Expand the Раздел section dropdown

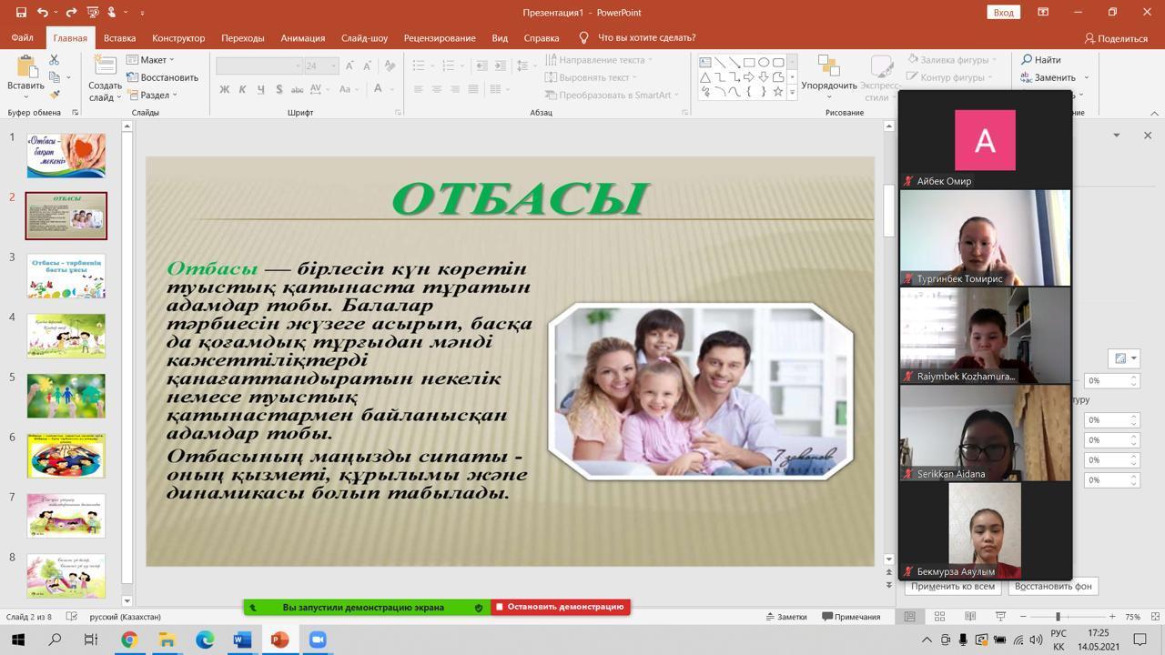tap(153, 95)
